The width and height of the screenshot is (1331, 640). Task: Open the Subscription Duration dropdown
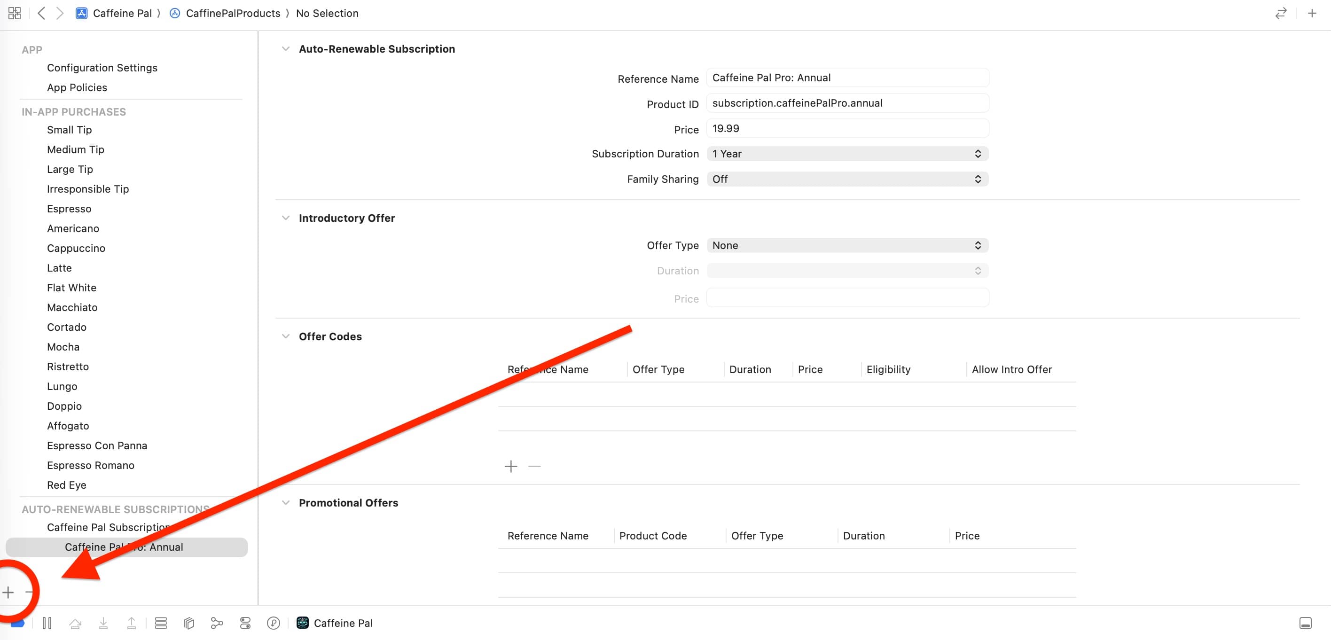tap(847, 153)
